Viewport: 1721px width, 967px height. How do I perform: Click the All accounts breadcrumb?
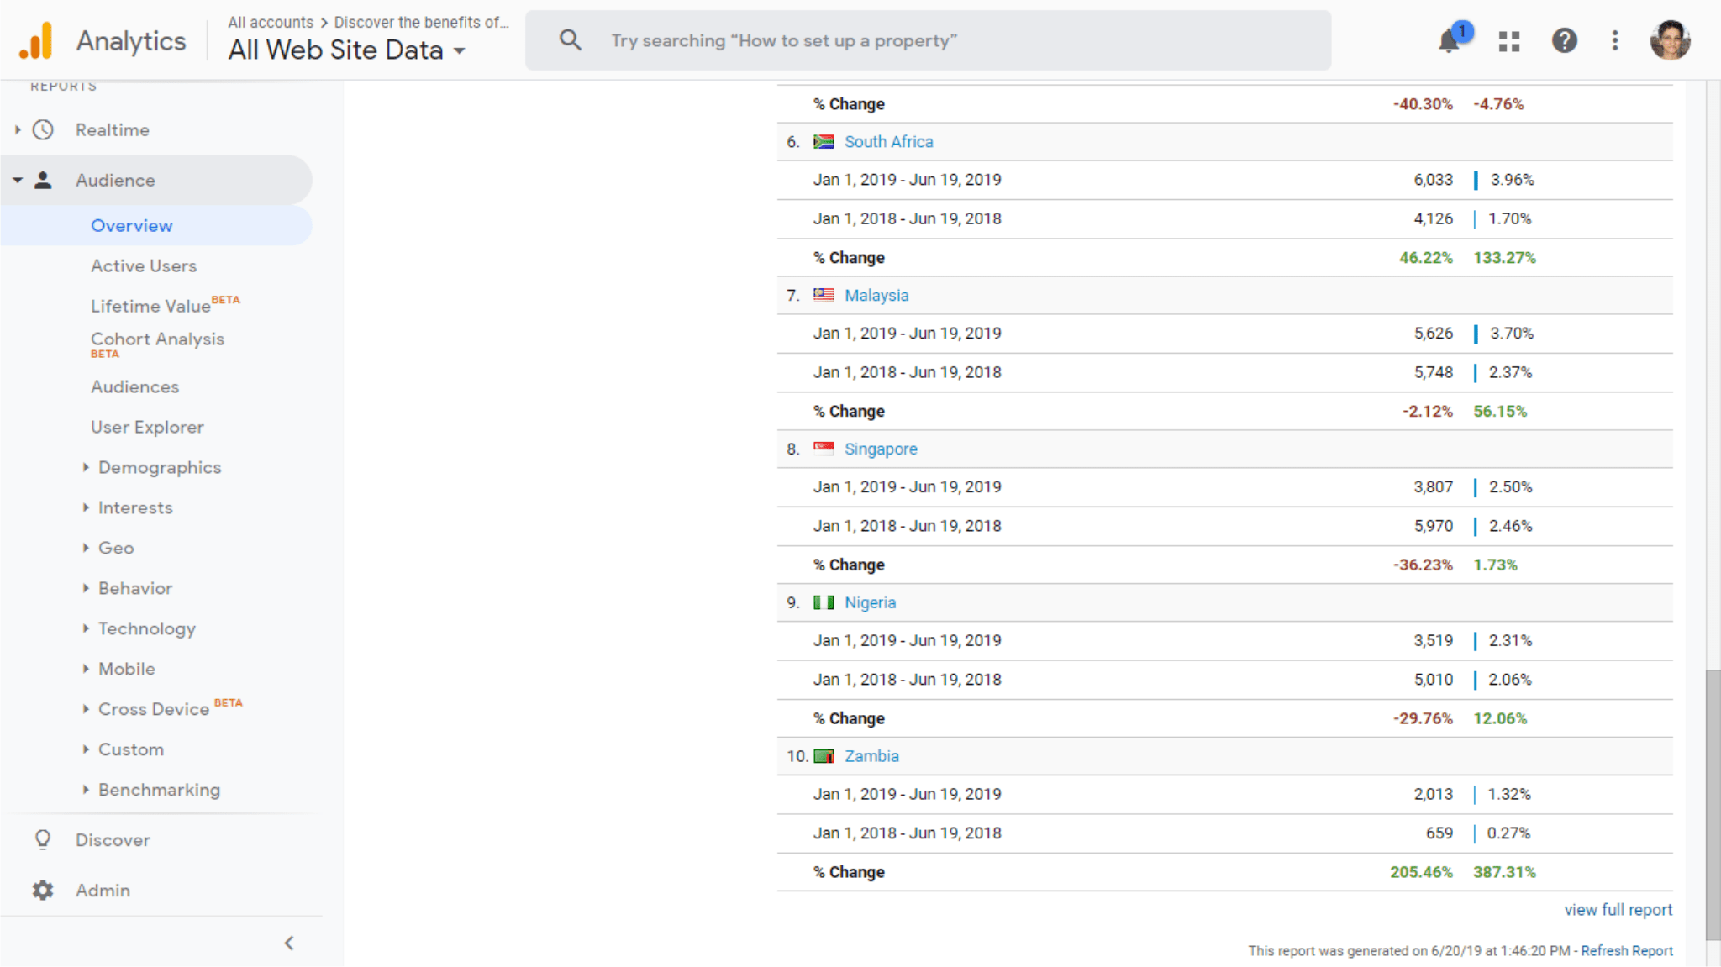click(271, 22)
